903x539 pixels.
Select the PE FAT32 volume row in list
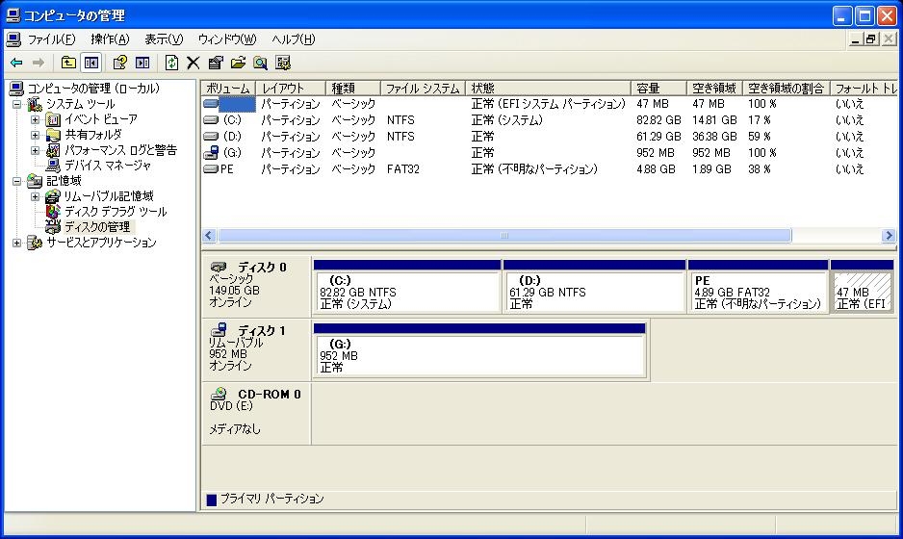[x=550, y=169]
